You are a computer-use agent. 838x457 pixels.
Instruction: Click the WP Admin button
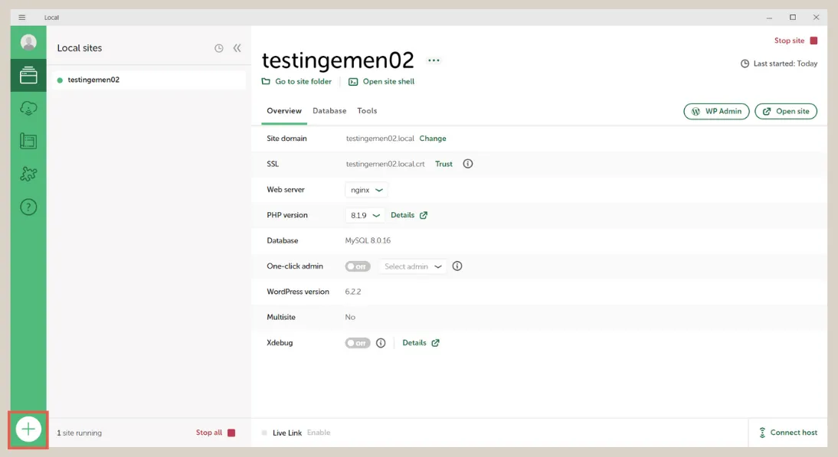tap(716, 111)
